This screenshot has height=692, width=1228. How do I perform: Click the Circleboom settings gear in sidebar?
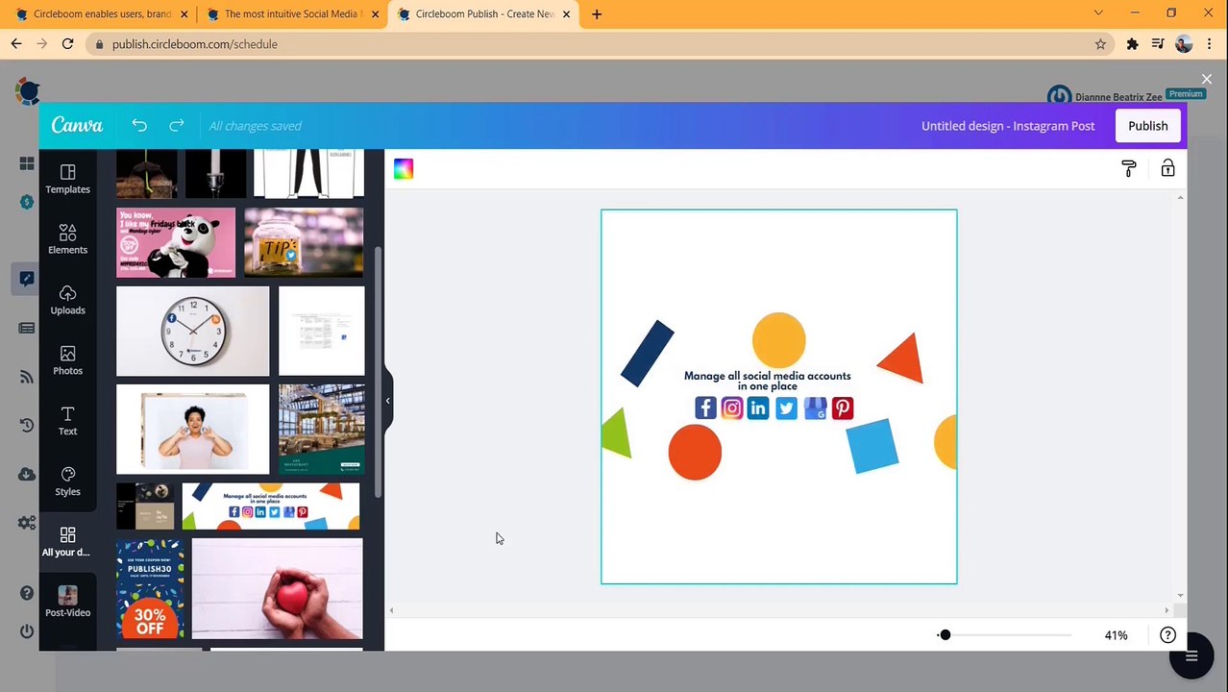[27, 523]
